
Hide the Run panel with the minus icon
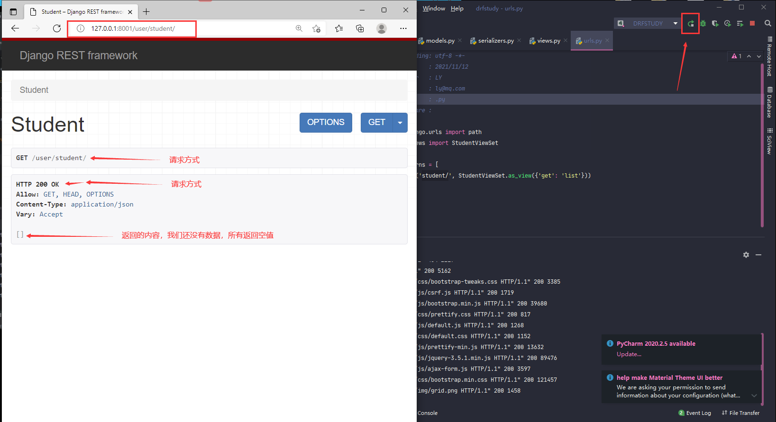[x=758, y=255]
